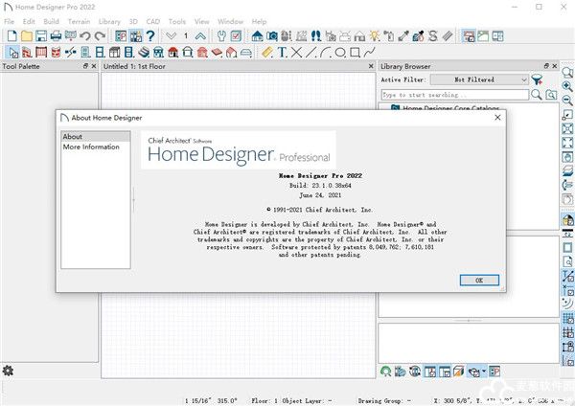Click the gear icon in Tool Palette
This screenshot has height=406, width=575.
(x=9, y=371)
